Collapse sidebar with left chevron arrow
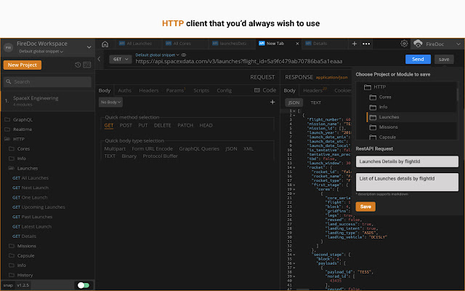Image resolution: width=465 pixels, height=291 pixels. click(100, 59)
